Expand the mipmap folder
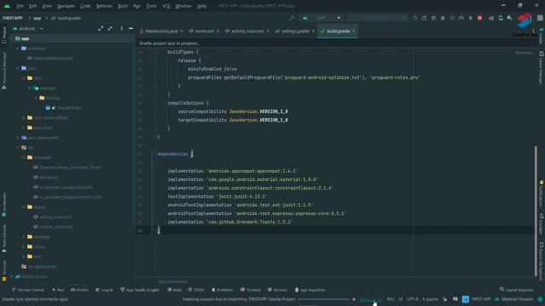This screenshot has width=545, height=306. 24,236
